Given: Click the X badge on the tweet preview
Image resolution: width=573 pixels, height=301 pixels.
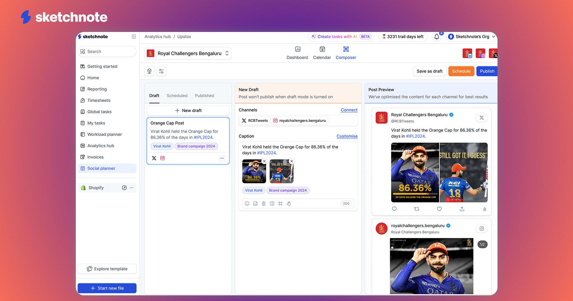Looking at the screenshot, I should point(482,118).
